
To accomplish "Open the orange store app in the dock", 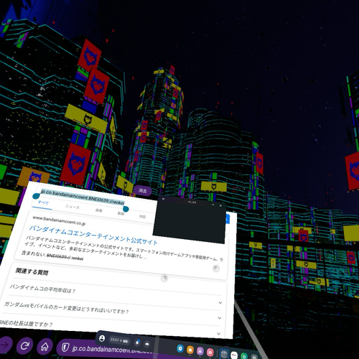I will pos(190,350).
